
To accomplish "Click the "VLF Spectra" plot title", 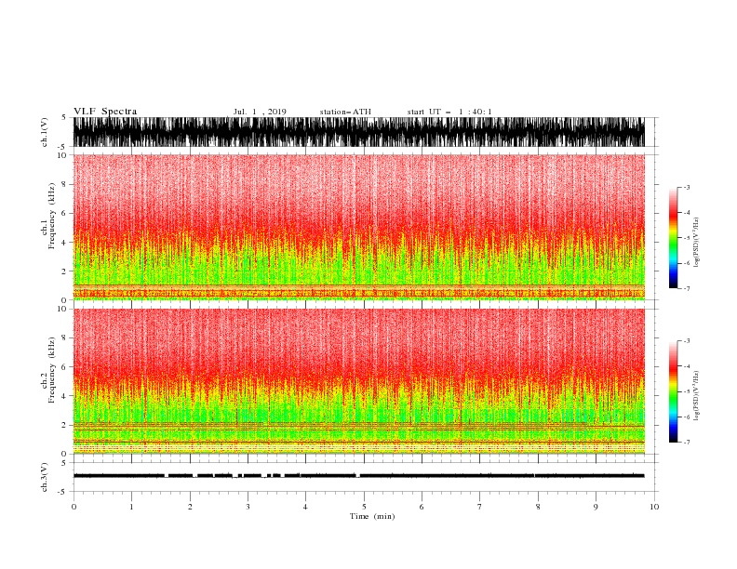I will 105,112.
